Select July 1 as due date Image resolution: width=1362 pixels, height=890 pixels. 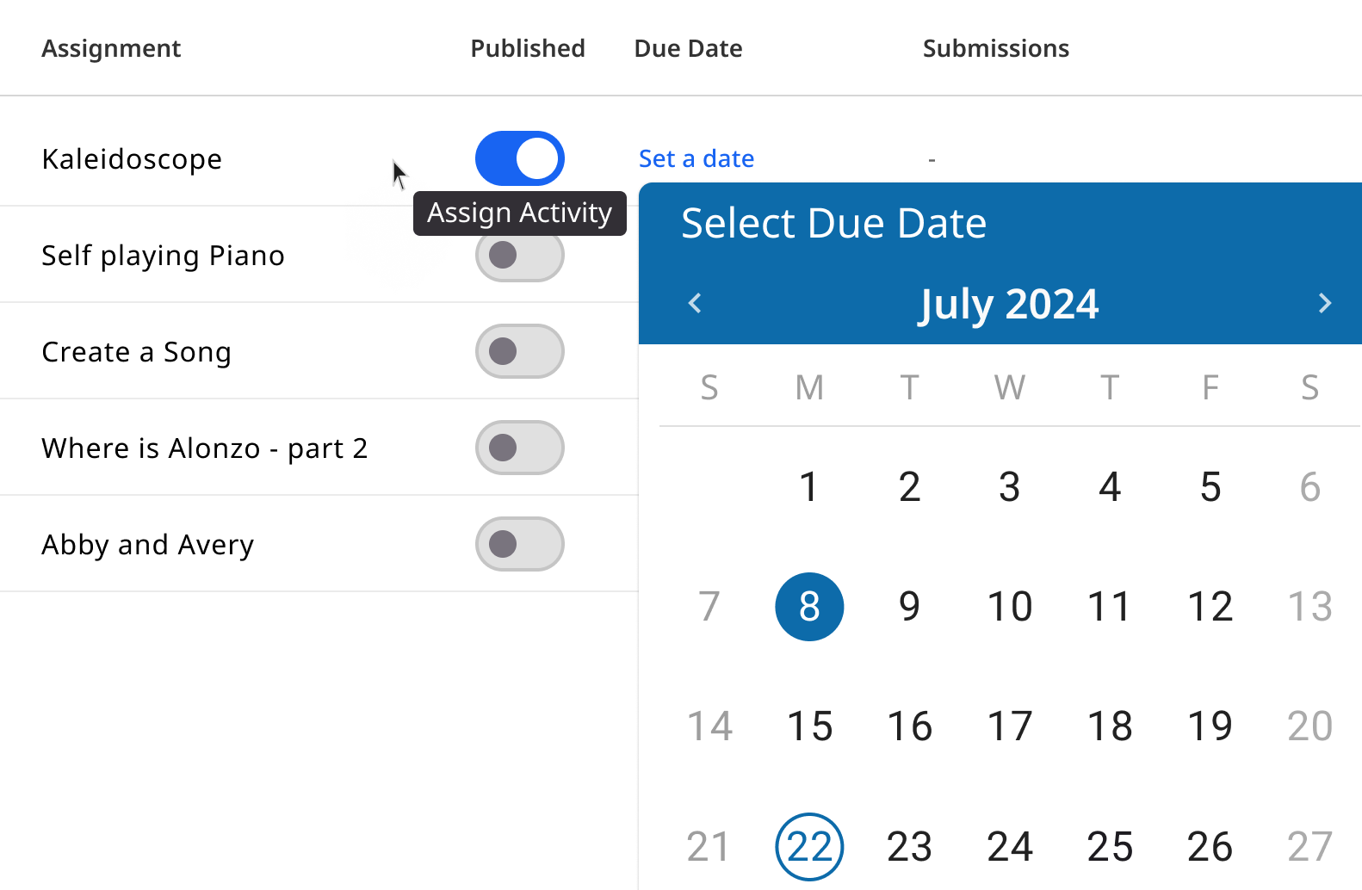pos(809,487)
